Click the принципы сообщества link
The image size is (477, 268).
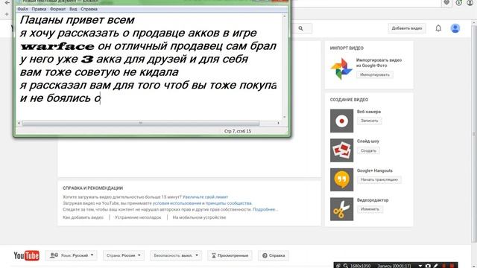tap(229, 203)
